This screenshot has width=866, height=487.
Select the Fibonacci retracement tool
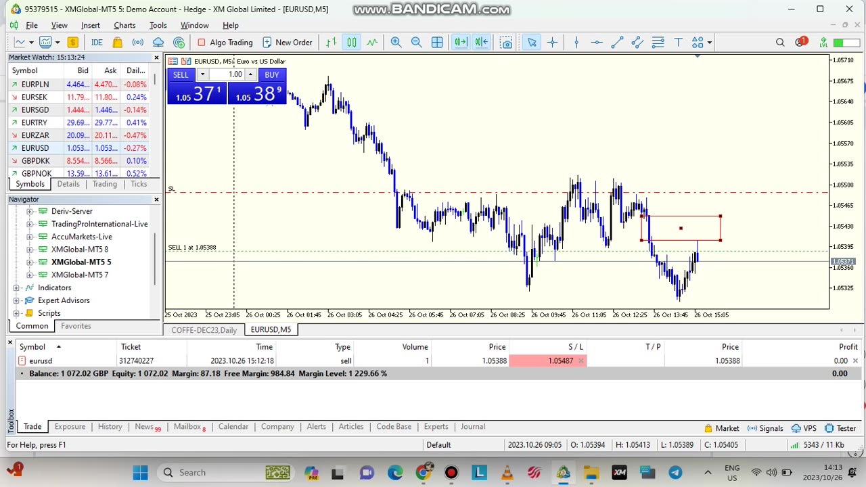658,42
